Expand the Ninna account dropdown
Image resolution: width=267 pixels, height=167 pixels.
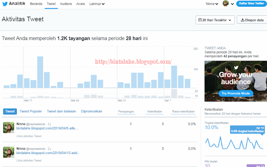[x=212, y=4]
